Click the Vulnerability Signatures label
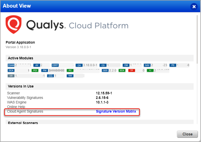Screen dimensions: 201x142 tap(25, 98)
